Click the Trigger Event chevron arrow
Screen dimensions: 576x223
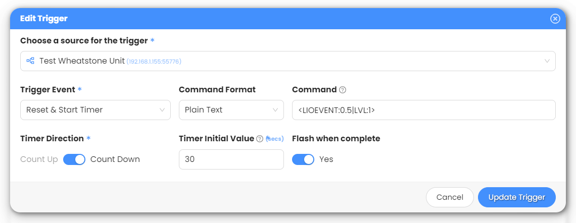click(x=162, y=110)
